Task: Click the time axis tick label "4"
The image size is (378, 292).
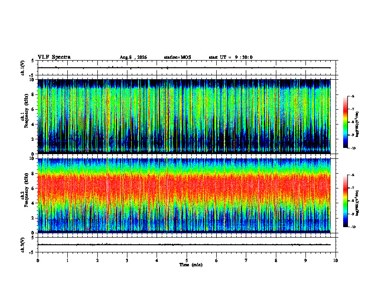Action: click(x=157, y=261)
